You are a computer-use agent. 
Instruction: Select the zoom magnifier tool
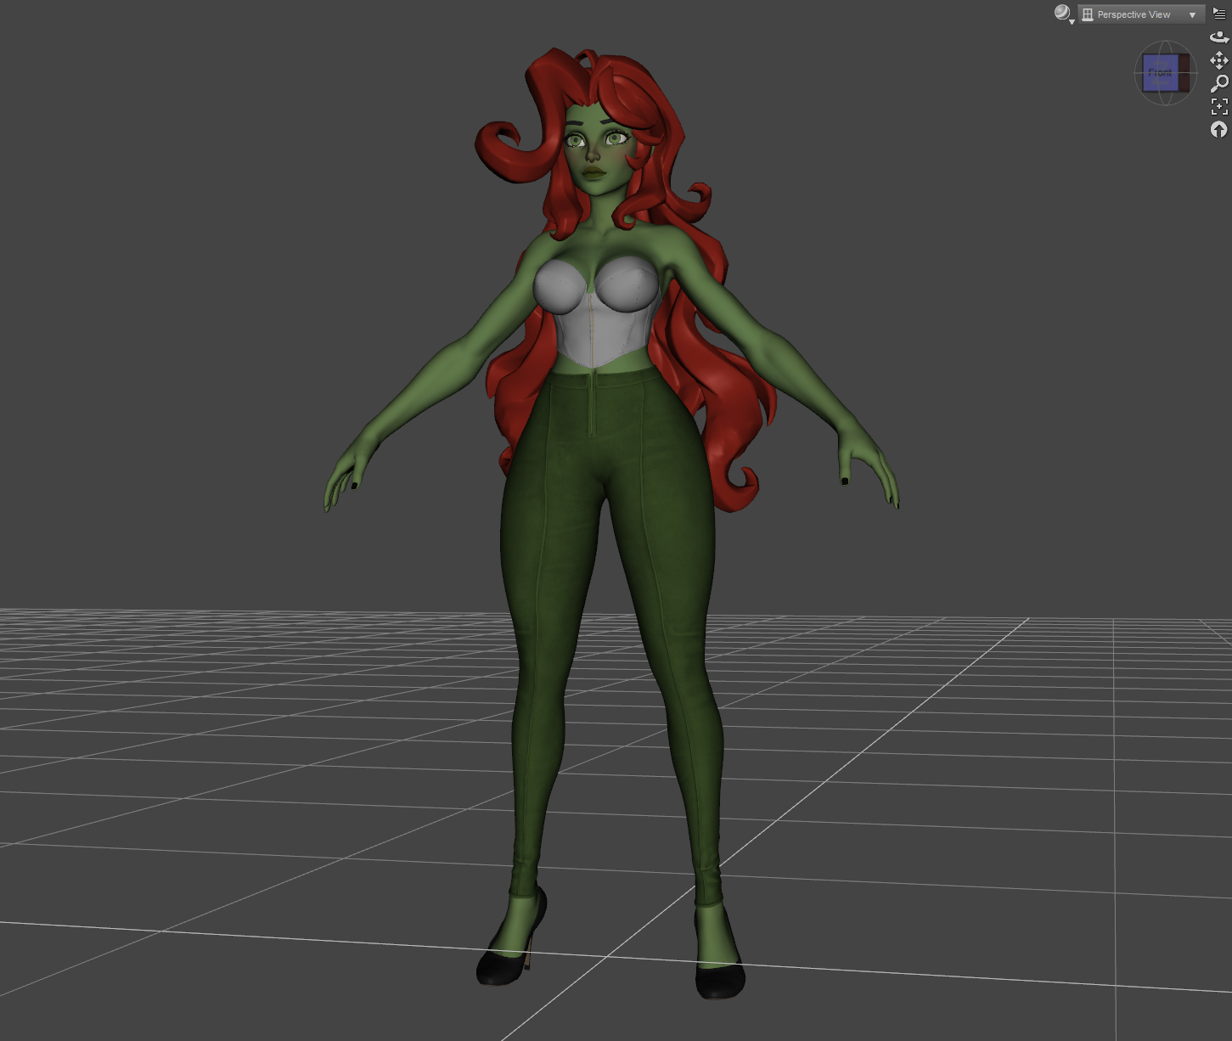click(1219, 83)
